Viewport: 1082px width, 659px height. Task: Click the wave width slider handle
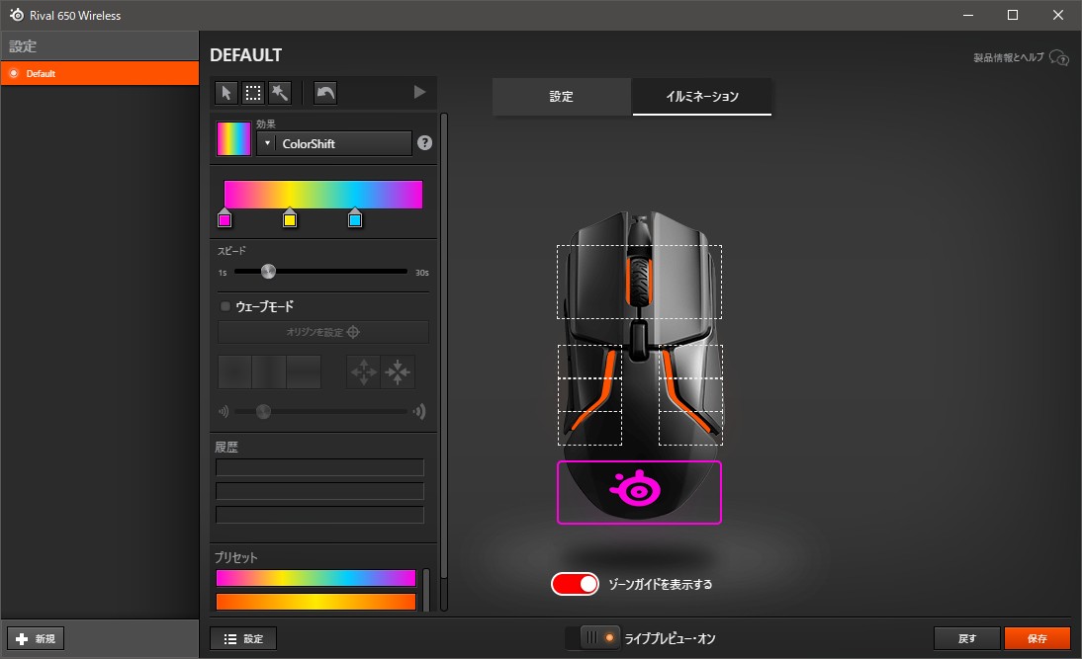(263, 412)
